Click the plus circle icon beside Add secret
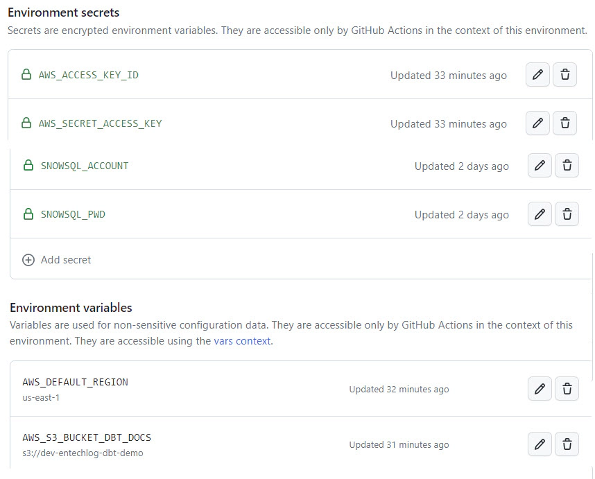595x479 pixels. [x=28, y=260]
